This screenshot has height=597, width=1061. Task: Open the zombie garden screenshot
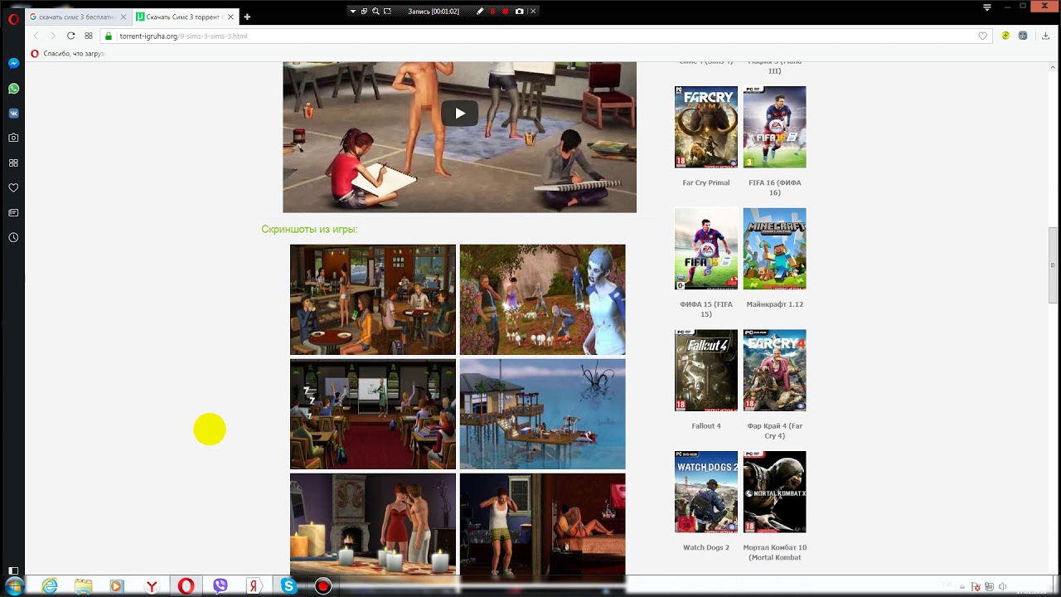(x=543, y=299)
